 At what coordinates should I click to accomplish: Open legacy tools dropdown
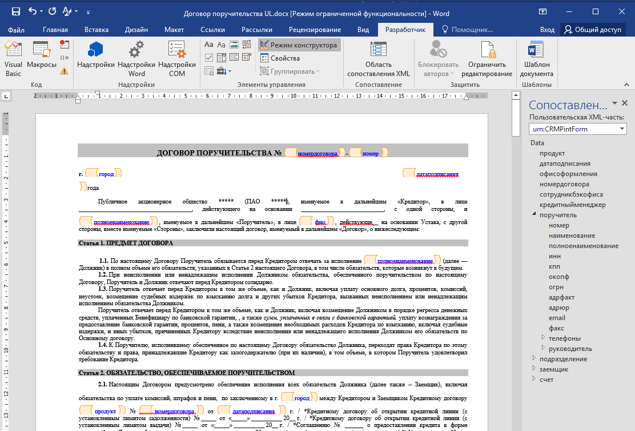pyautogui.click(x=224, y=71)
